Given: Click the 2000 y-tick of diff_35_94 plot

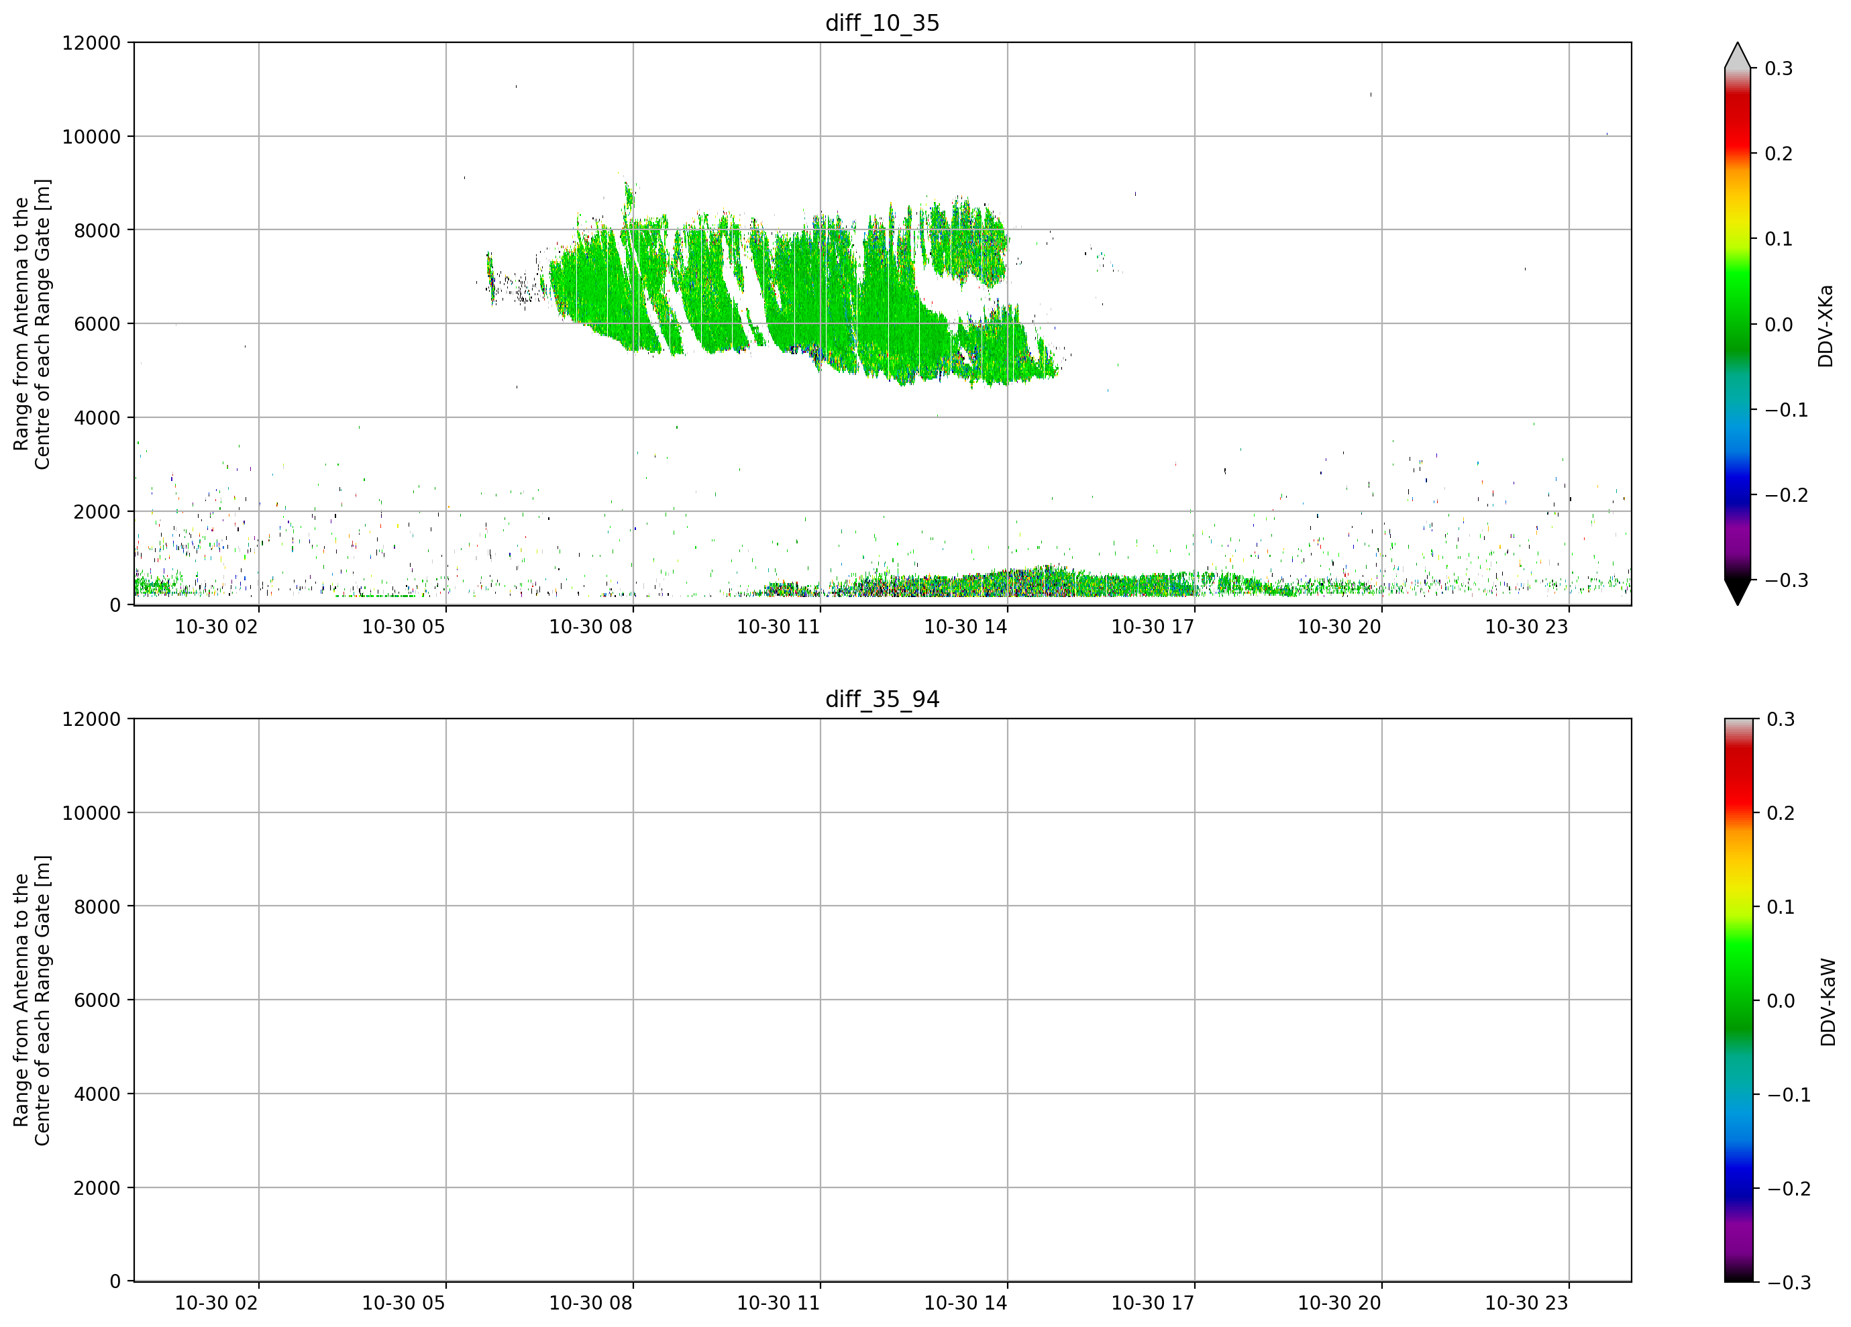Looking at the screenshot, I should click(97, 1188).
